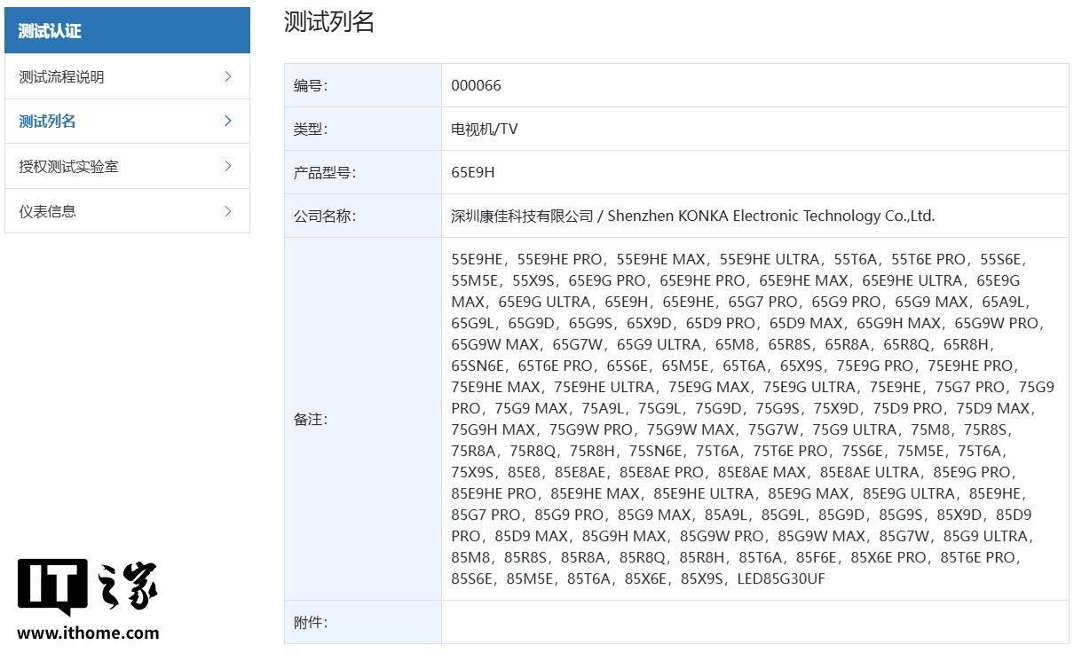Click model 75SN6E in remarks

656,451
